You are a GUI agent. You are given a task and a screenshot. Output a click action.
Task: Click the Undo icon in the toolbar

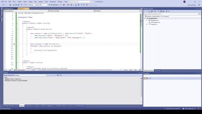click(x=22, y=5)
